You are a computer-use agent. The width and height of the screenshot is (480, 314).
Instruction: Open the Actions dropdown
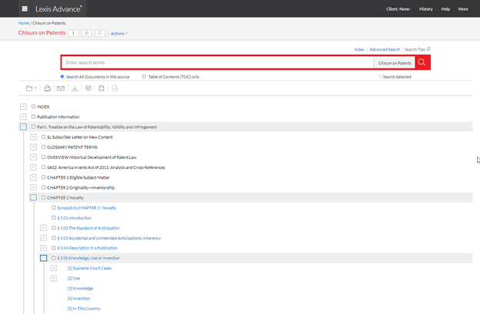(119, 33)
